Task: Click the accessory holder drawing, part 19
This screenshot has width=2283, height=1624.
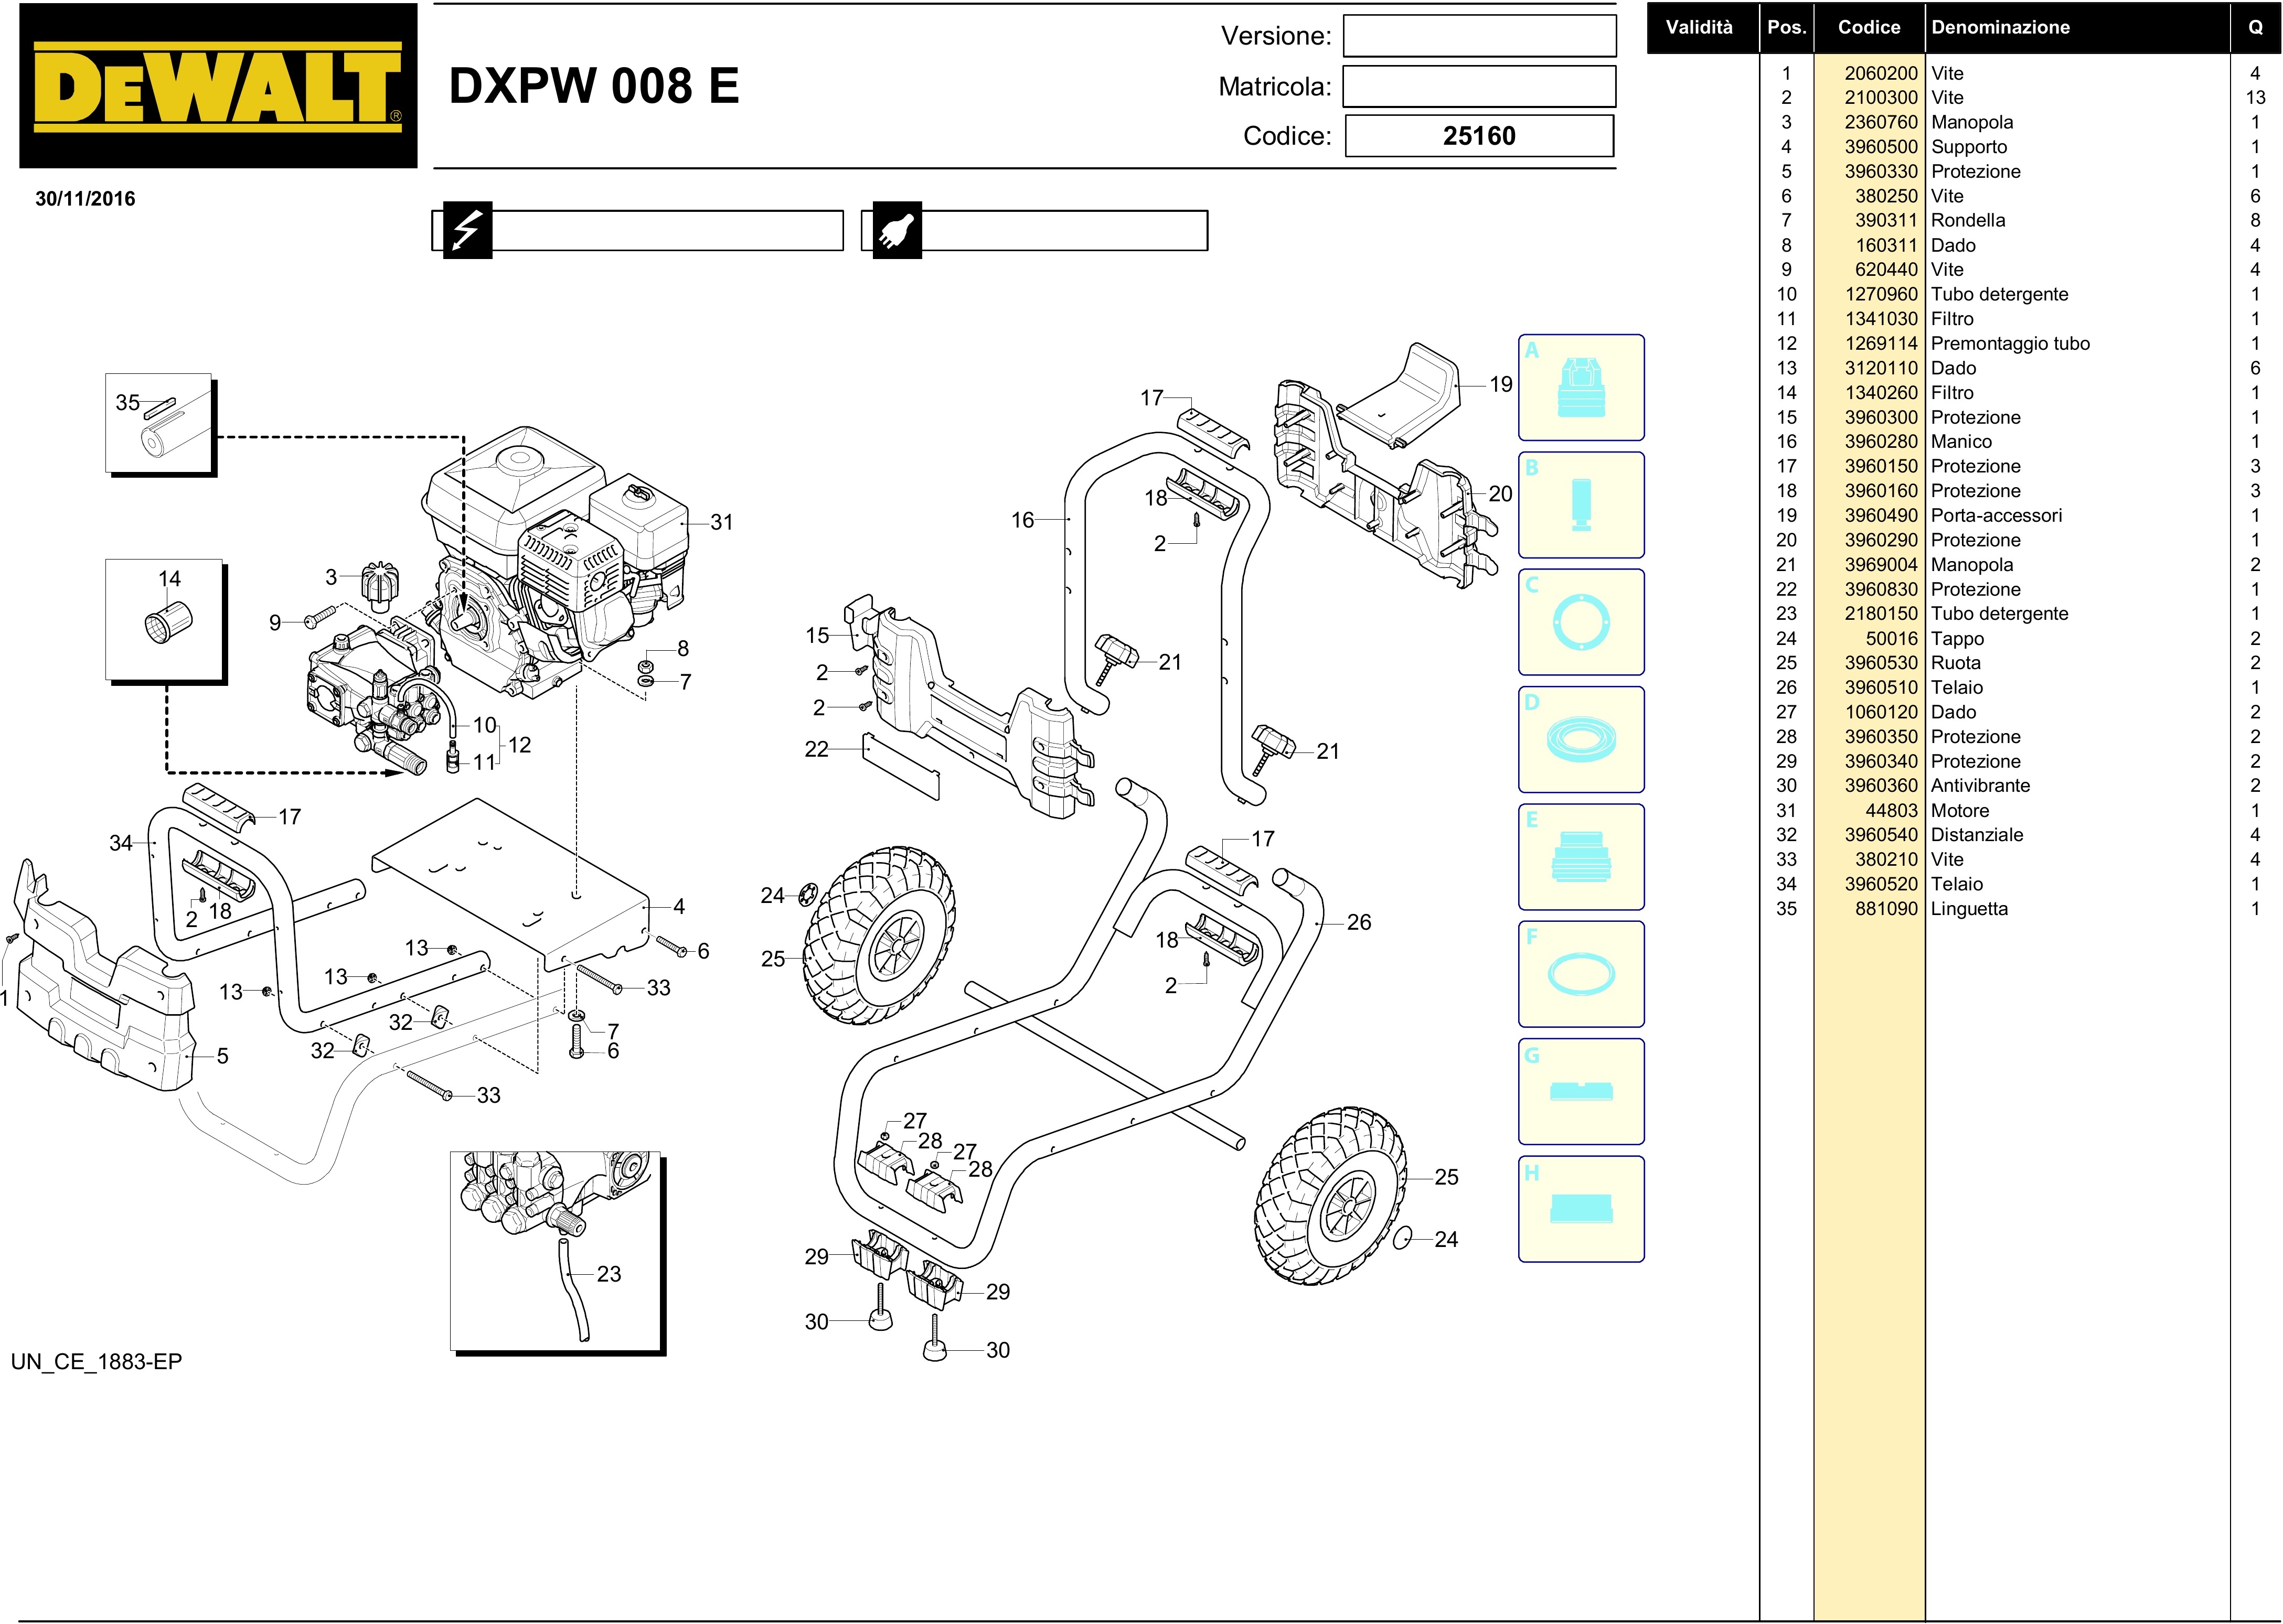Action: (1399, 396)
